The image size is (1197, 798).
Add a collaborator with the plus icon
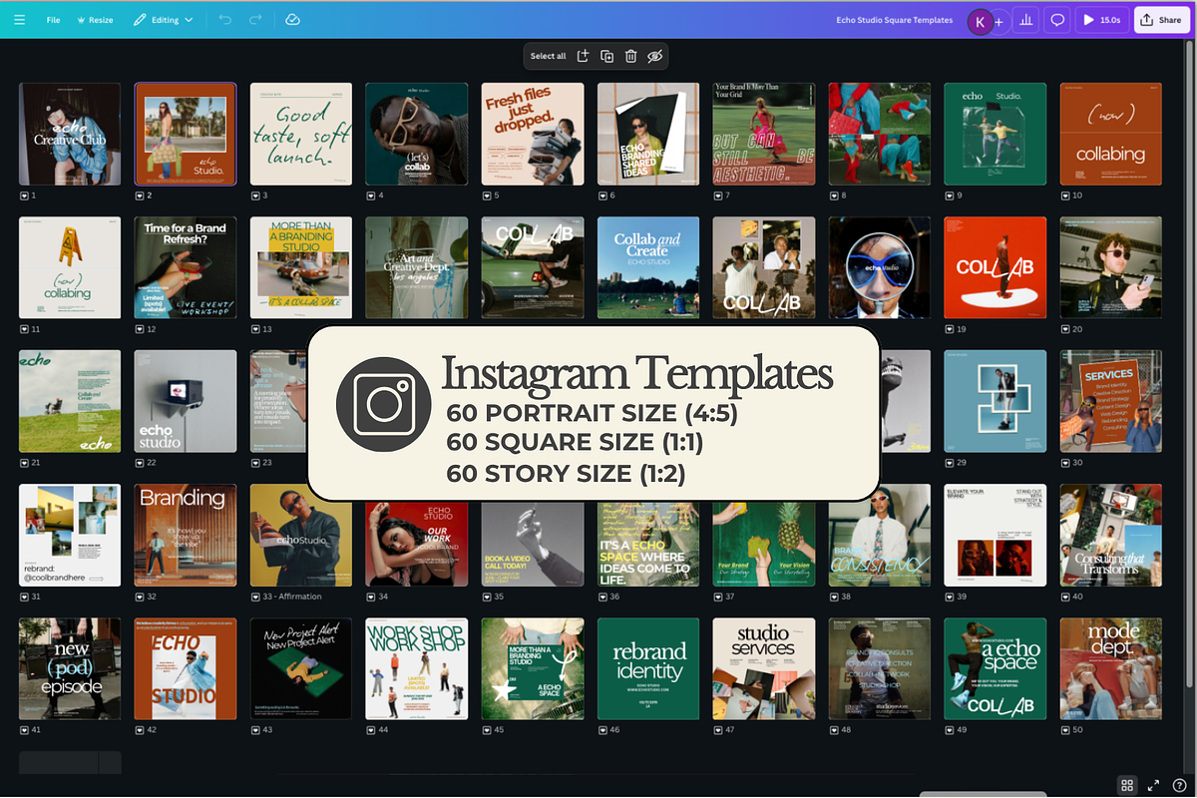tap(999, 21)
